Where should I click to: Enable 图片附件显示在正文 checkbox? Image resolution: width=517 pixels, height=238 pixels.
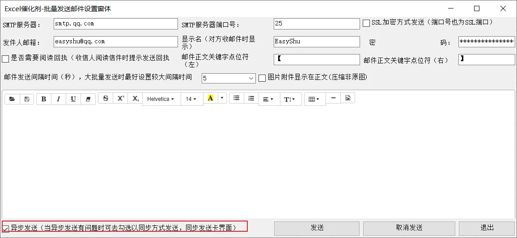(262, 78)
